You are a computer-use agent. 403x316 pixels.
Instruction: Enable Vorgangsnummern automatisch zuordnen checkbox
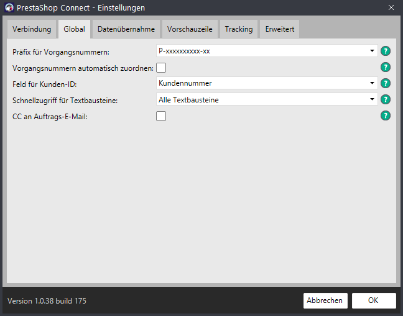click(161, 68)
